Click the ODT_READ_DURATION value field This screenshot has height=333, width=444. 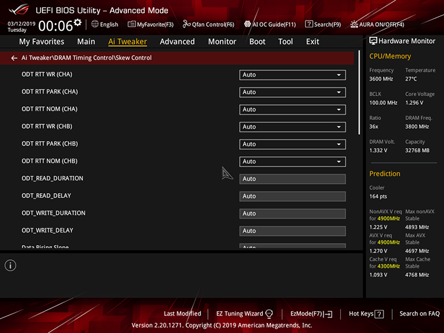[x=292, y=179]
